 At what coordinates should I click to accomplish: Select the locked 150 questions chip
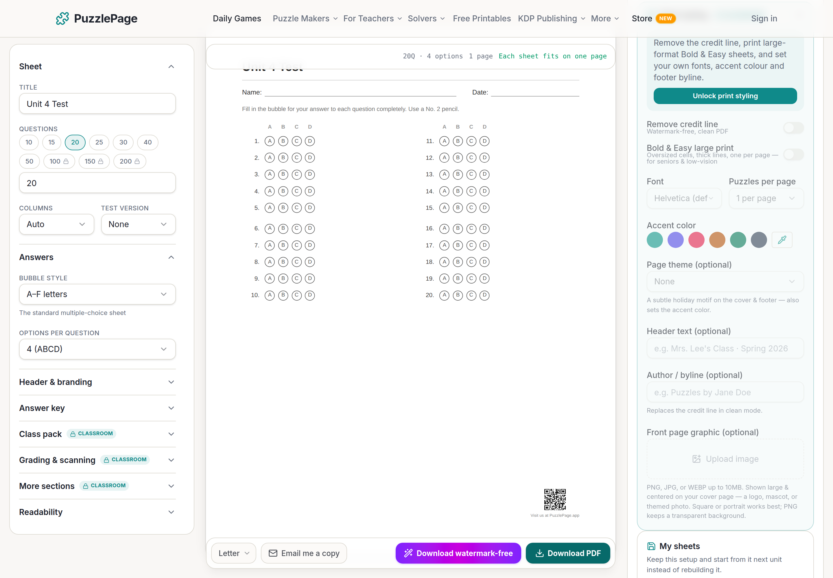click(x=94, y=161)
